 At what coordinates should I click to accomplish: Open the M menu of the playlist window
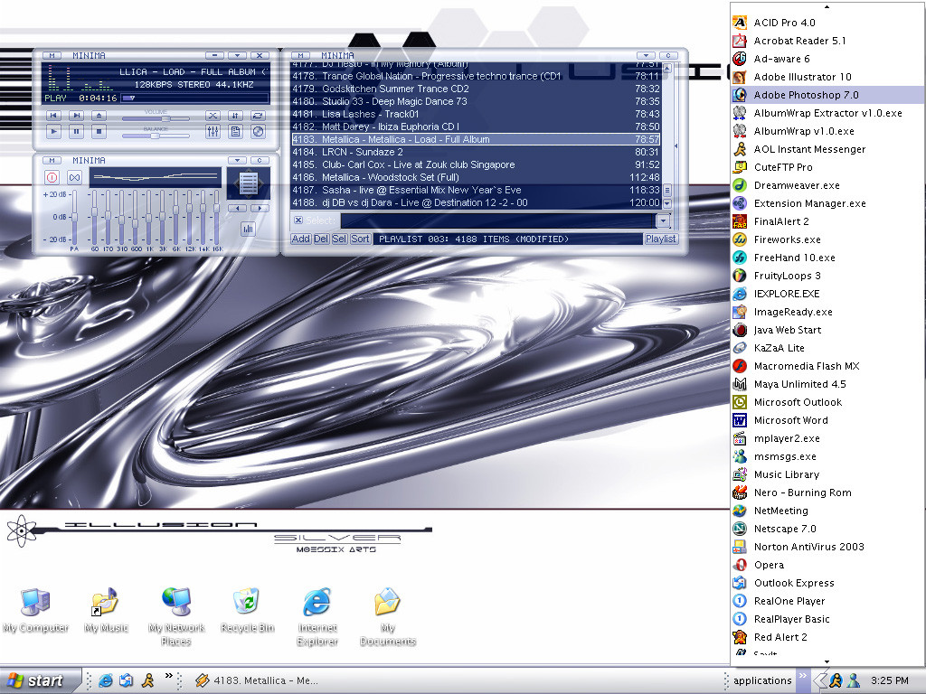click(x=300, y=55)
